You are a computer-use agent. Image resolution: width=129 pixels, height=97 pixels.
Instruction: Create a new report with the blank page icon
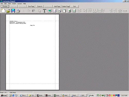coord(3,11)
